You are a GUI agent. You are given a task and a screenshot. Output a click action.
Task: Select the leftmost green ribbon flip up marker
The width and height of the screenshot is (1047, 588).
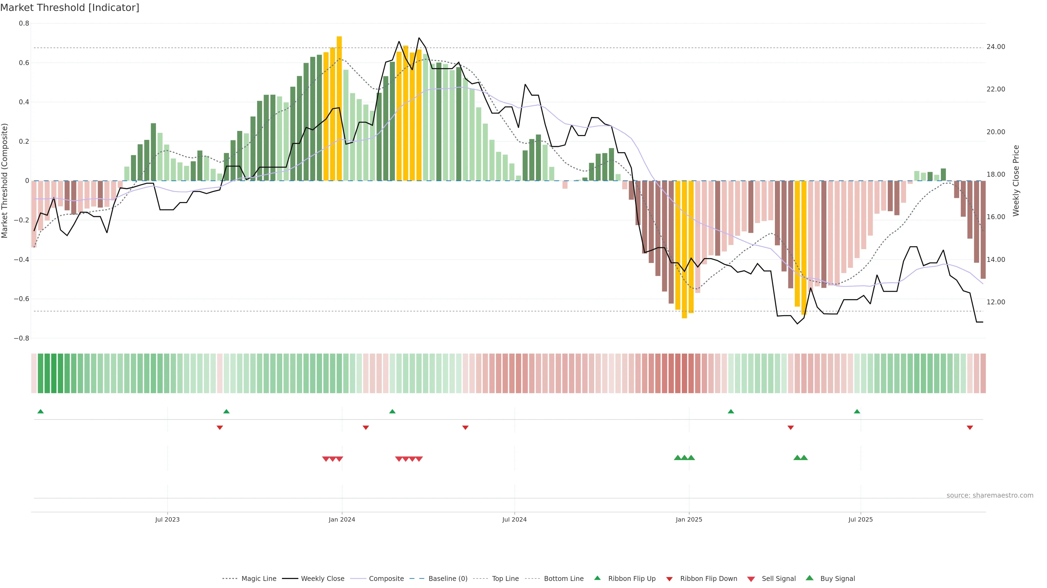pos(40,412)
